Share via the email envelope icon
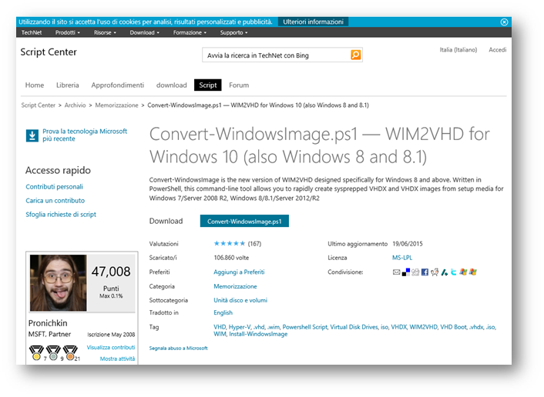The width and height of the screenshot is (544, 397). pyautogui.click(x=396, y=272)
